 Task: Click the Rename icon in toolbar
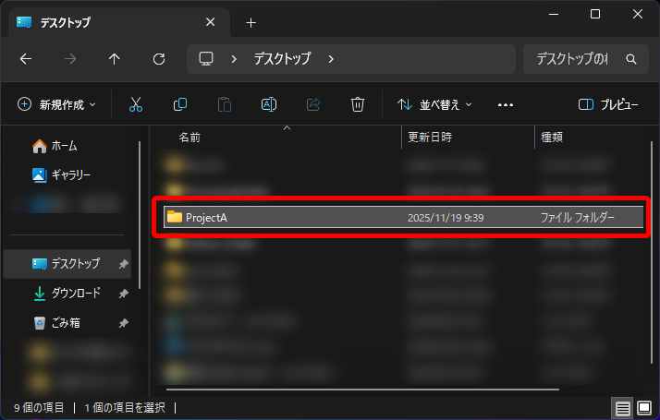[x=269, y=104]
